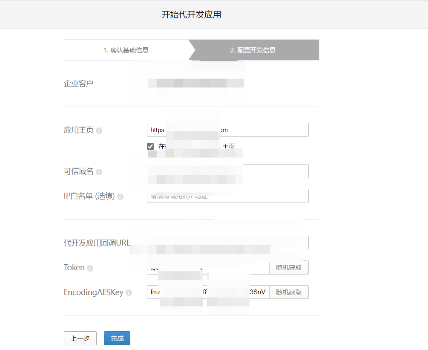Go to step 1. 确认基础信息
This screenshot has width=428, height=350.
(126, 50)
